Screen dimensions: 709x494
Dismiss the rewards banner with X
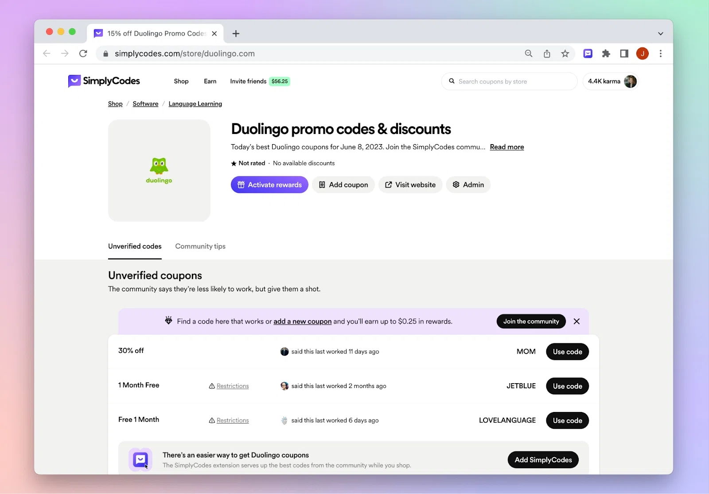577,321
